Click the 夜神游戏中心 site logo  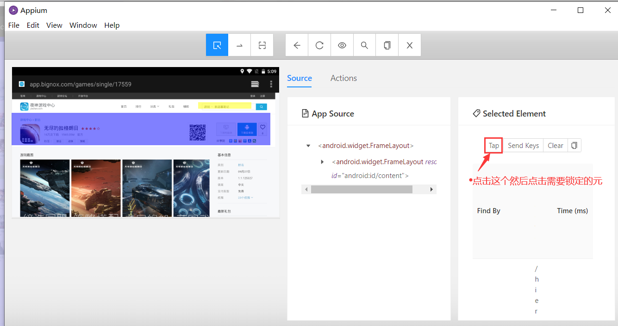(x=37, y=106)
